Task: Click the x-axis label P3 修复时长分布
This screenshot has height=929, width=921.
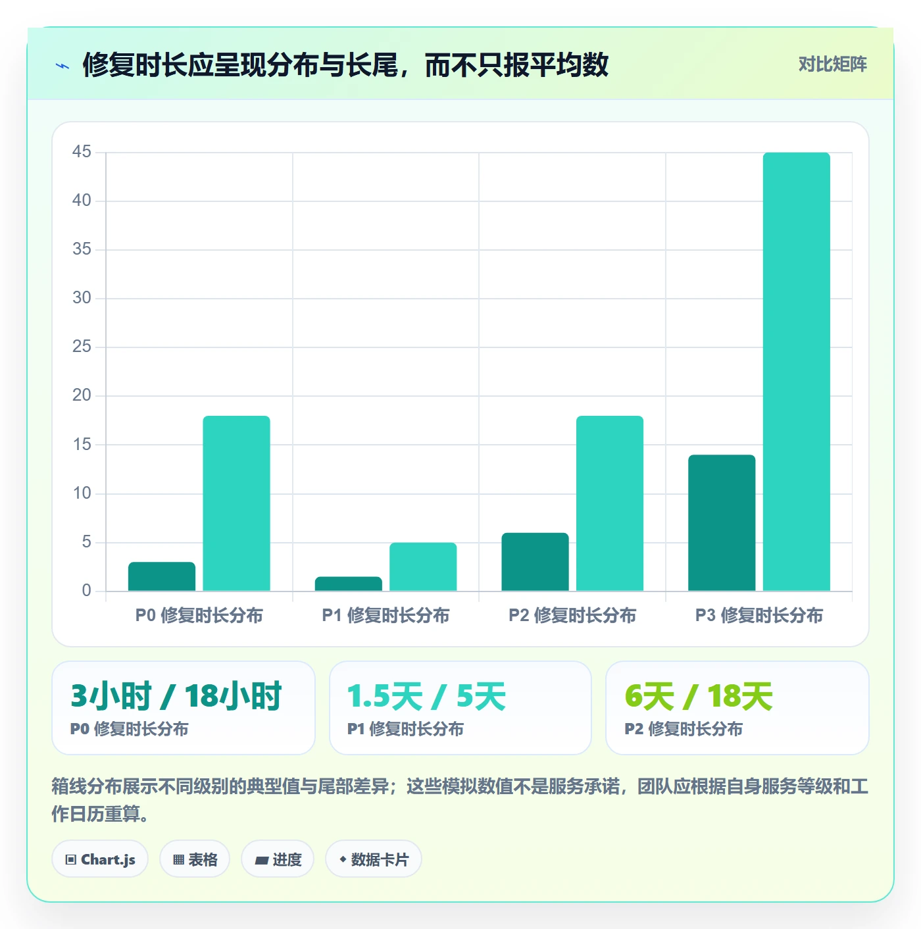Action: (x=759, y=616)
